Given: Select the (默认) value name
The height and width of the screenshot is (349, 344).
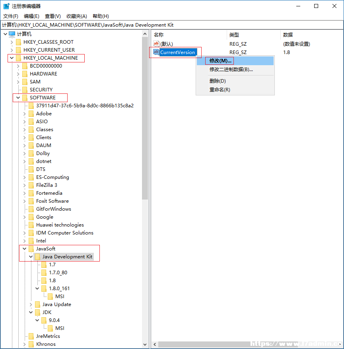Looking at the screenshot, I should (167, 44).
